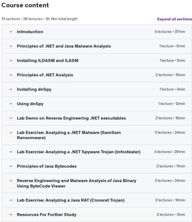Expand chevron for Principles of .NET and Java Malware Analysis
The image size is (192, 222).
(11, 46)
